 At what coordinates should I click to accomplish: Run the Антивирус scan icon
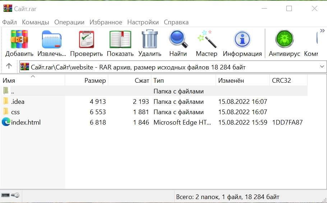tap(284, 39)
